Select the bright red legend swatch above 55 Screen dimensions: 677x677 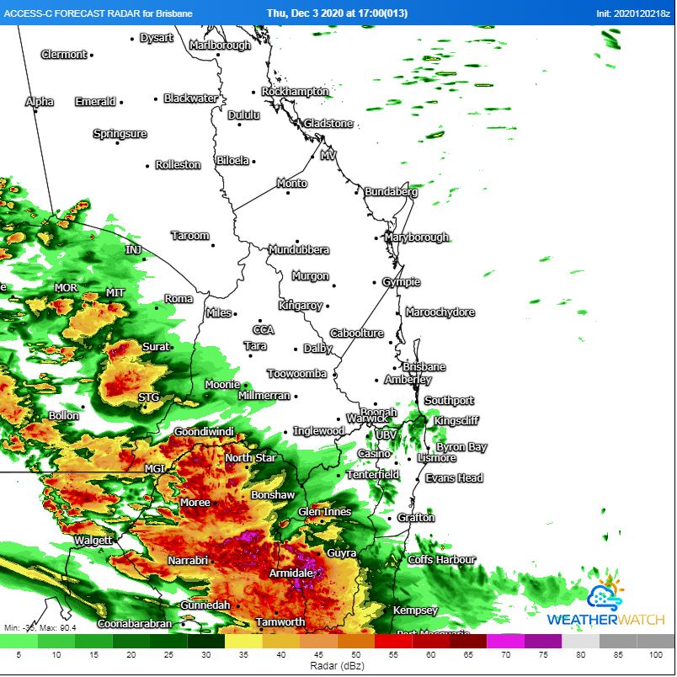393,641
